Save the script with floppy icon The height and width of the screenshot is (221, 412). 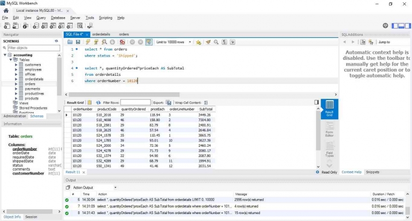78,42
